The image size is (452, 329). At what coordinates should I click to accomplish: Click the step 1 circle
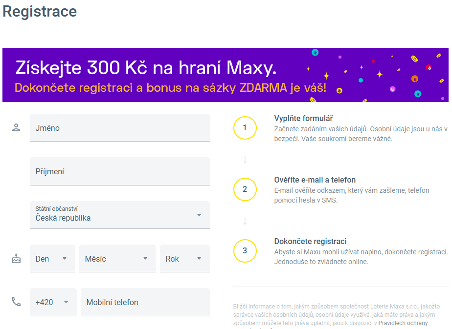point(245,128)
